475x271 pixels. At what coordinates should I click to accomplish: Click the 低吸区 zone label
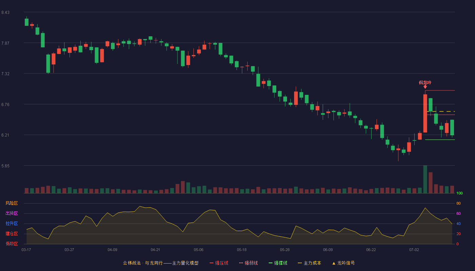(12, 244)
